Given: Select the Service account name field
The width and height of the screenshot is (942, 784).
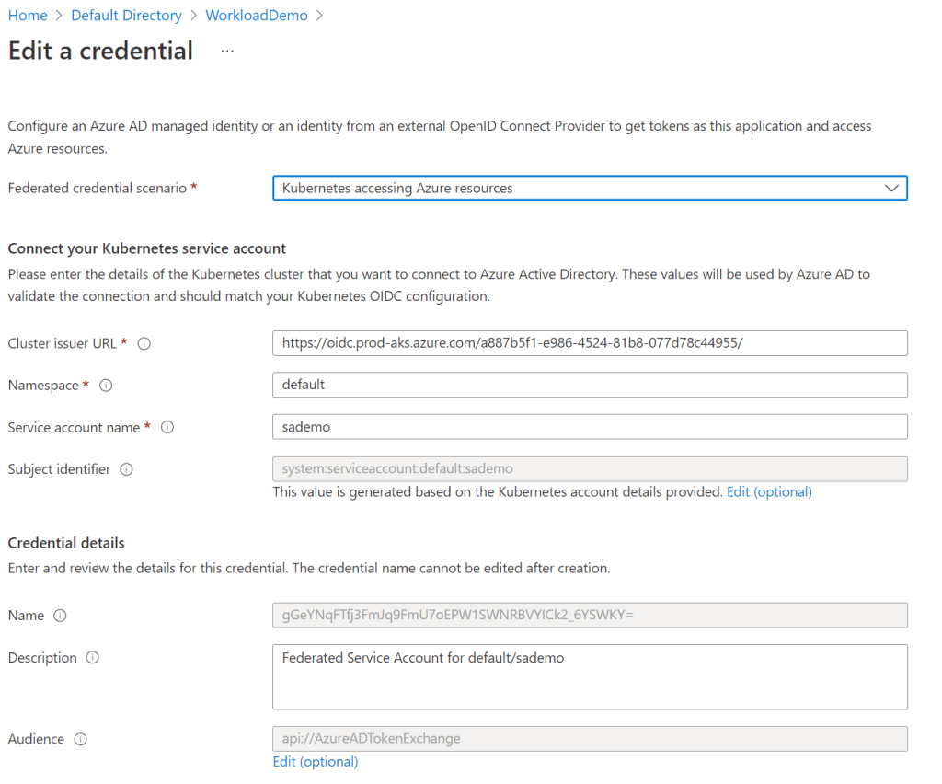Looking at the screenshot, I should [589, 427].
